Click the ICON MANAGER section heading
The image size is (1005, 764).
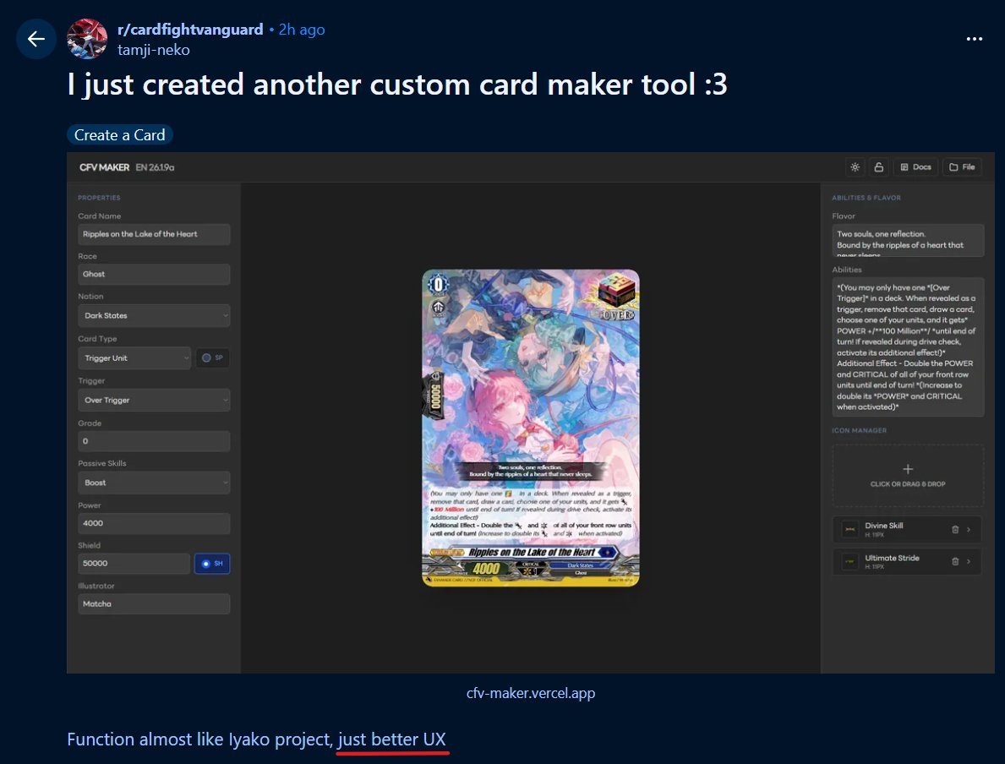pyautogui.click(x=860, y=430)
